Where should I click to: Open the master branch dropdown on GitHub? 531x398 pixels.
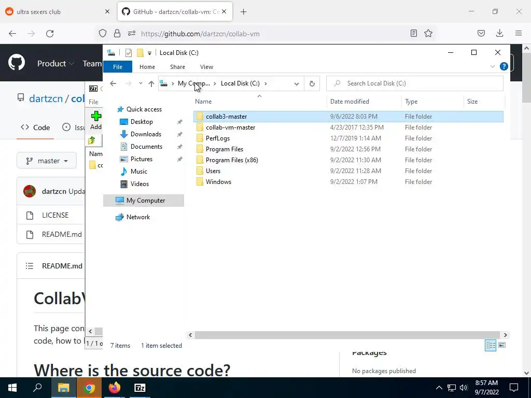click(x=47, y=161)
